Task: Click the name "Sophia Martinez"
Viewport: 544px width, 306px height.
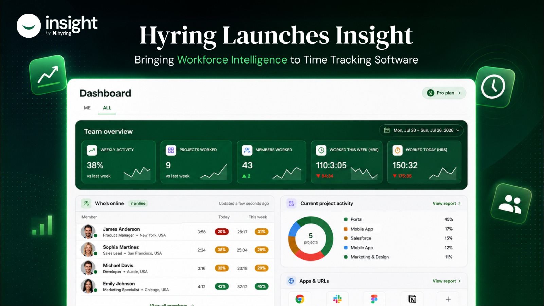Action: 121,247
